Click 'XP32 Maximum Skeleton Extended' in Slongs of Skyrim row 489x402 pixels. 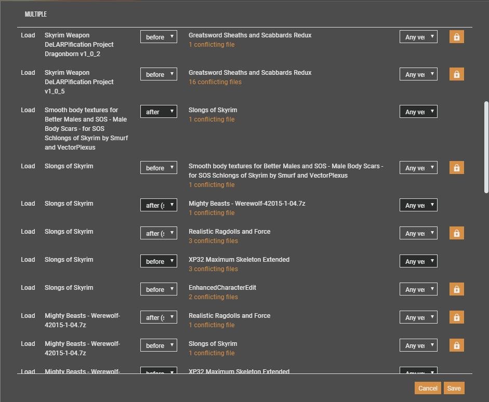pos(239,260)
